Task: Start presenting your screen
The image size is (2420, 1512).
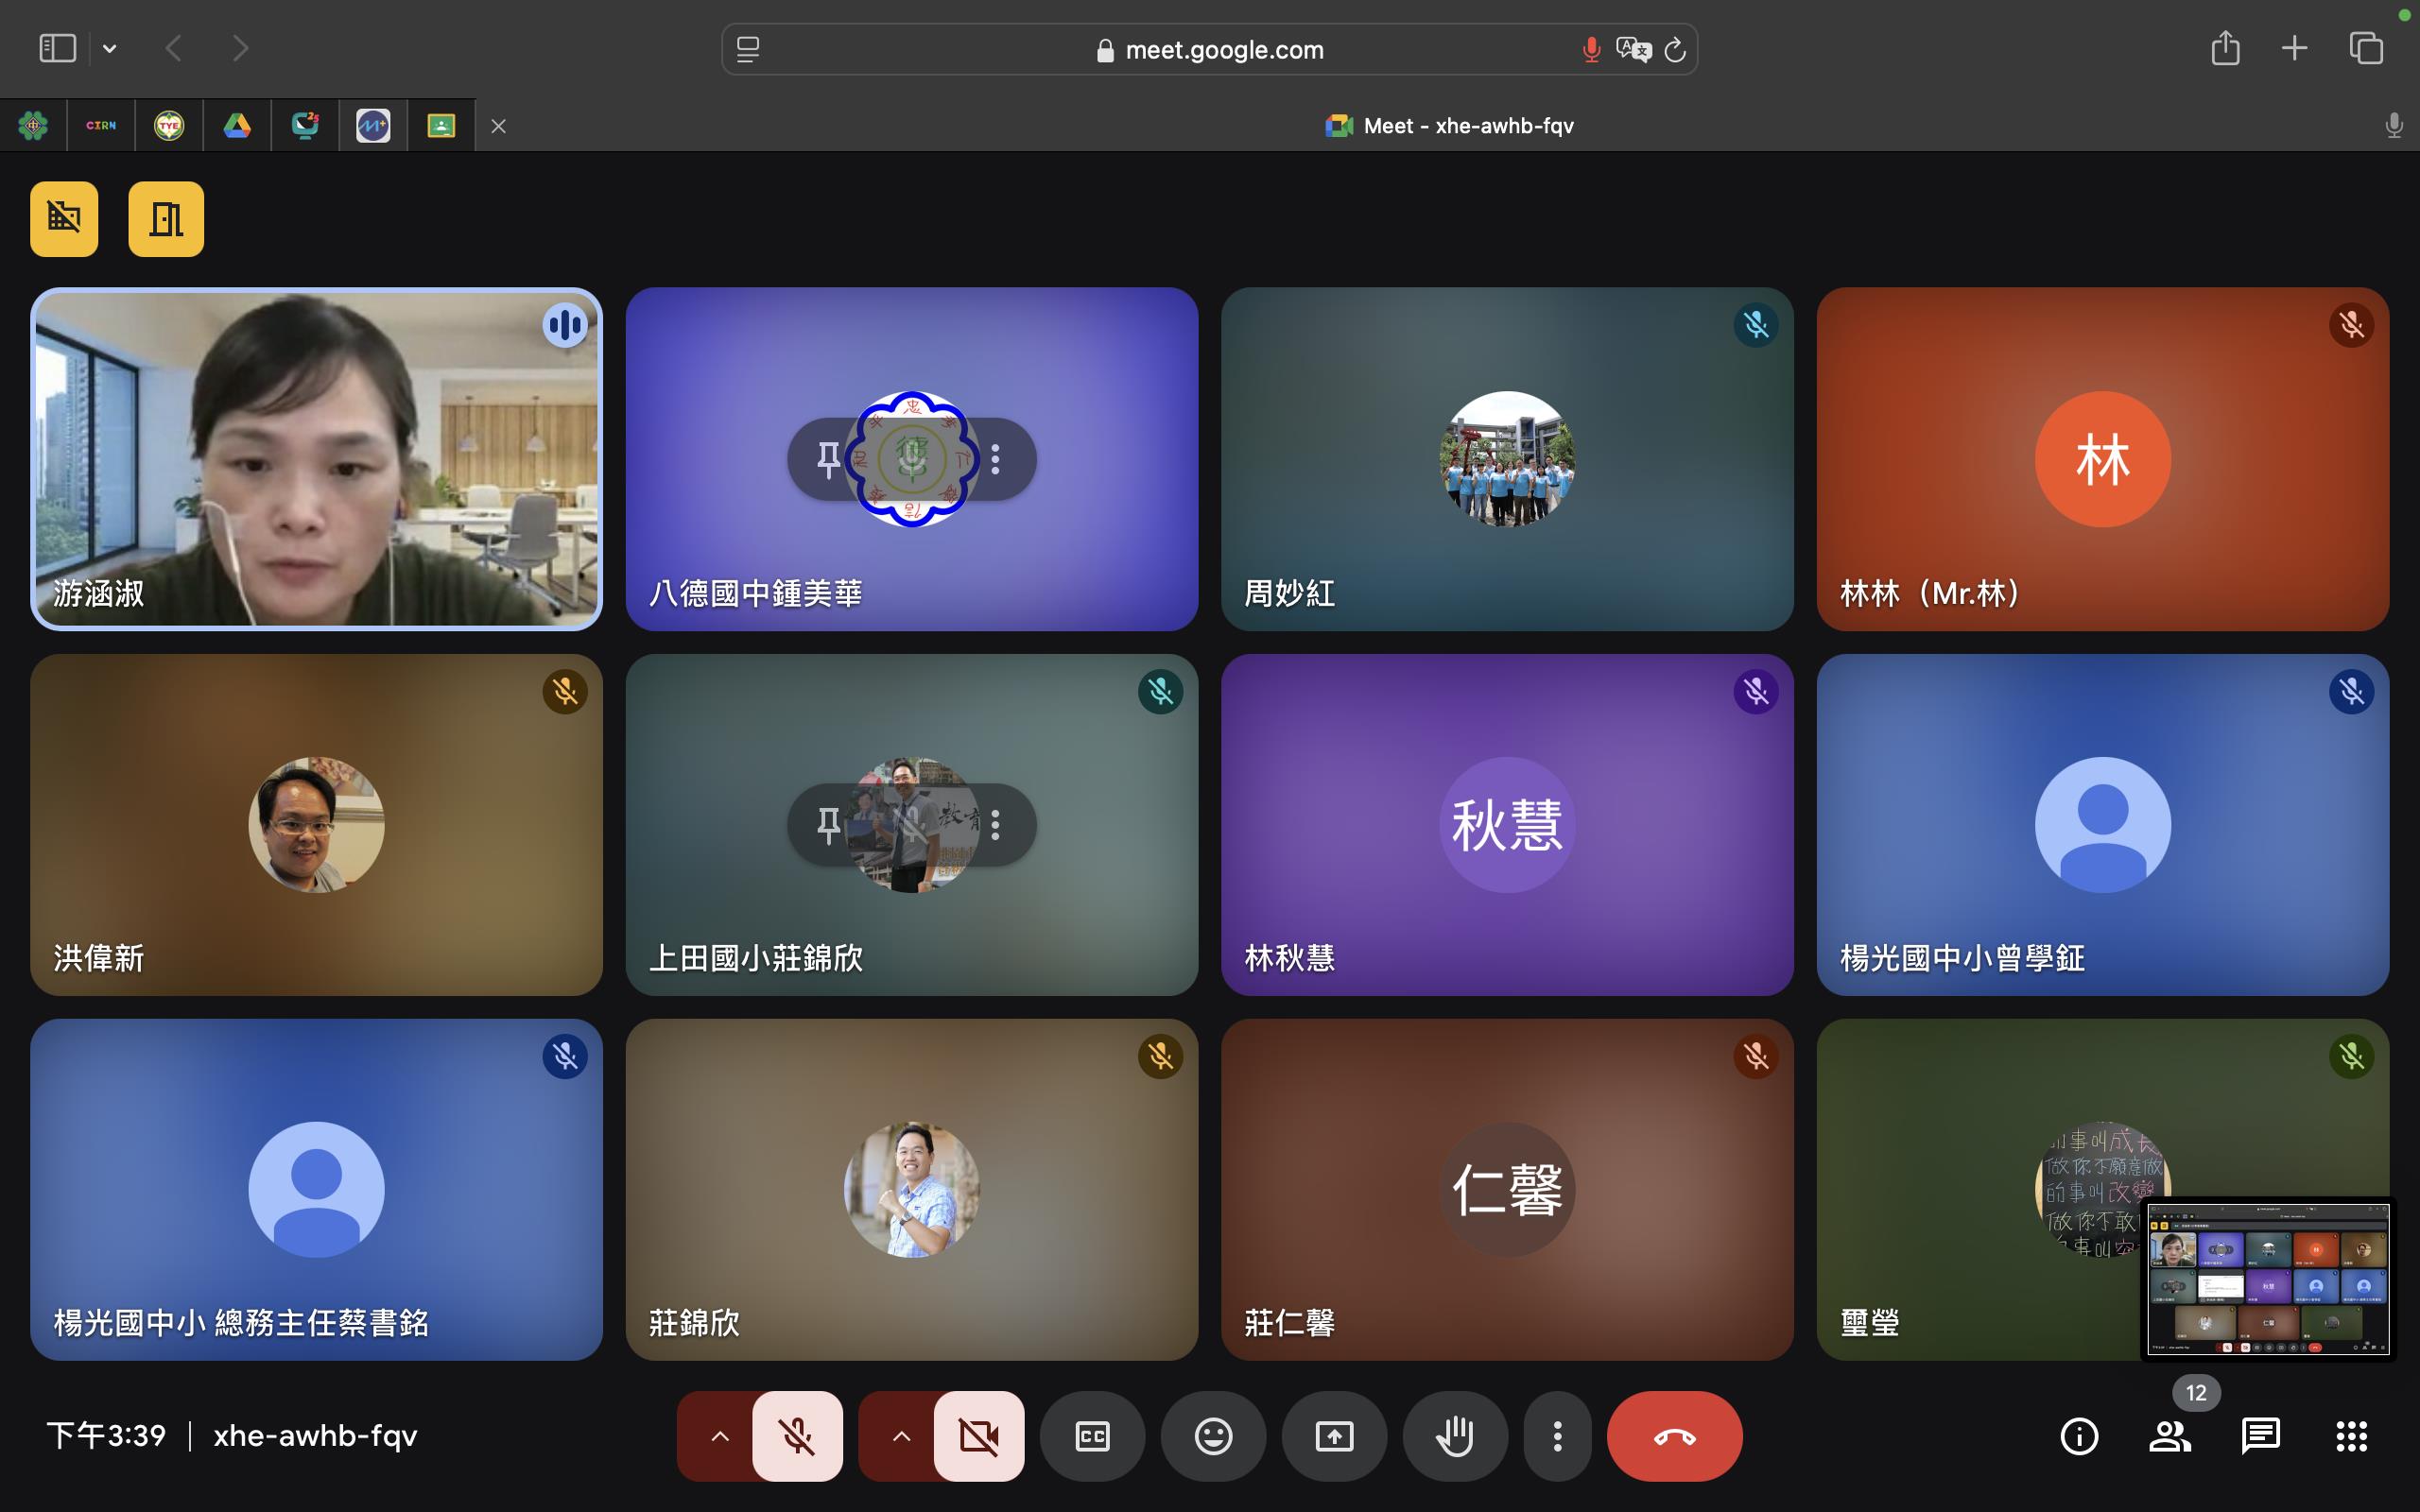Action: 1334,1436
